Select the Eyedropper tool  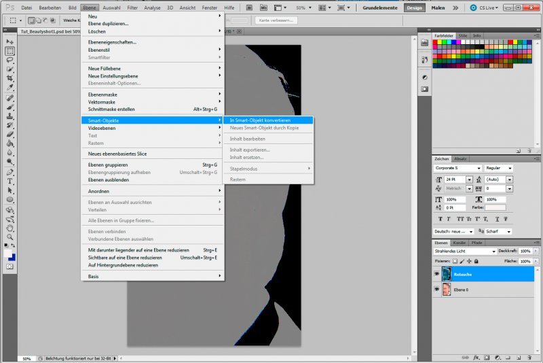click(10, 87)
